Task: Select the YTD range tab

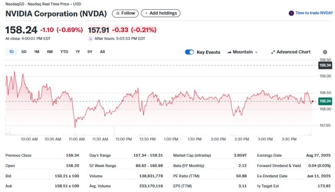Action: click(x=64, y=52)
